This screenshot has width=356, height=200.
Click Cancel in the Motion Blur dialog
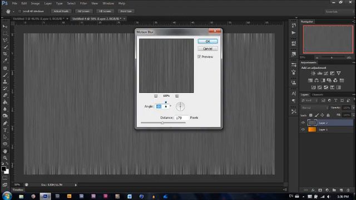pyautogui.click(x=207, y=49)
